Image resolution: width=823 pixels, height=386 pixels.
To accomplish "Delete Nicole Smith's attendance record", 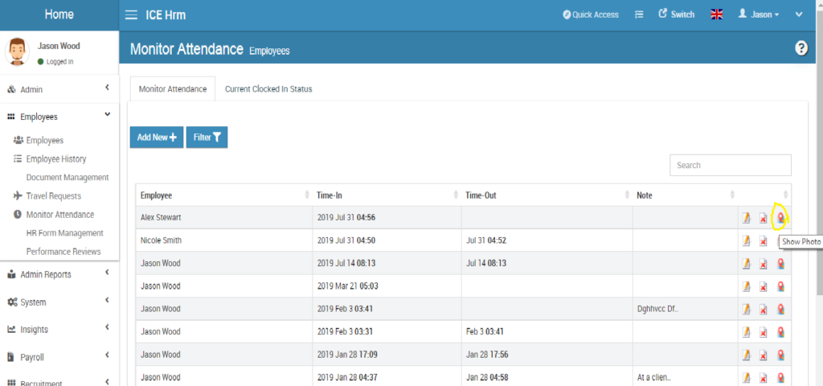I will [x=764, y=241].
